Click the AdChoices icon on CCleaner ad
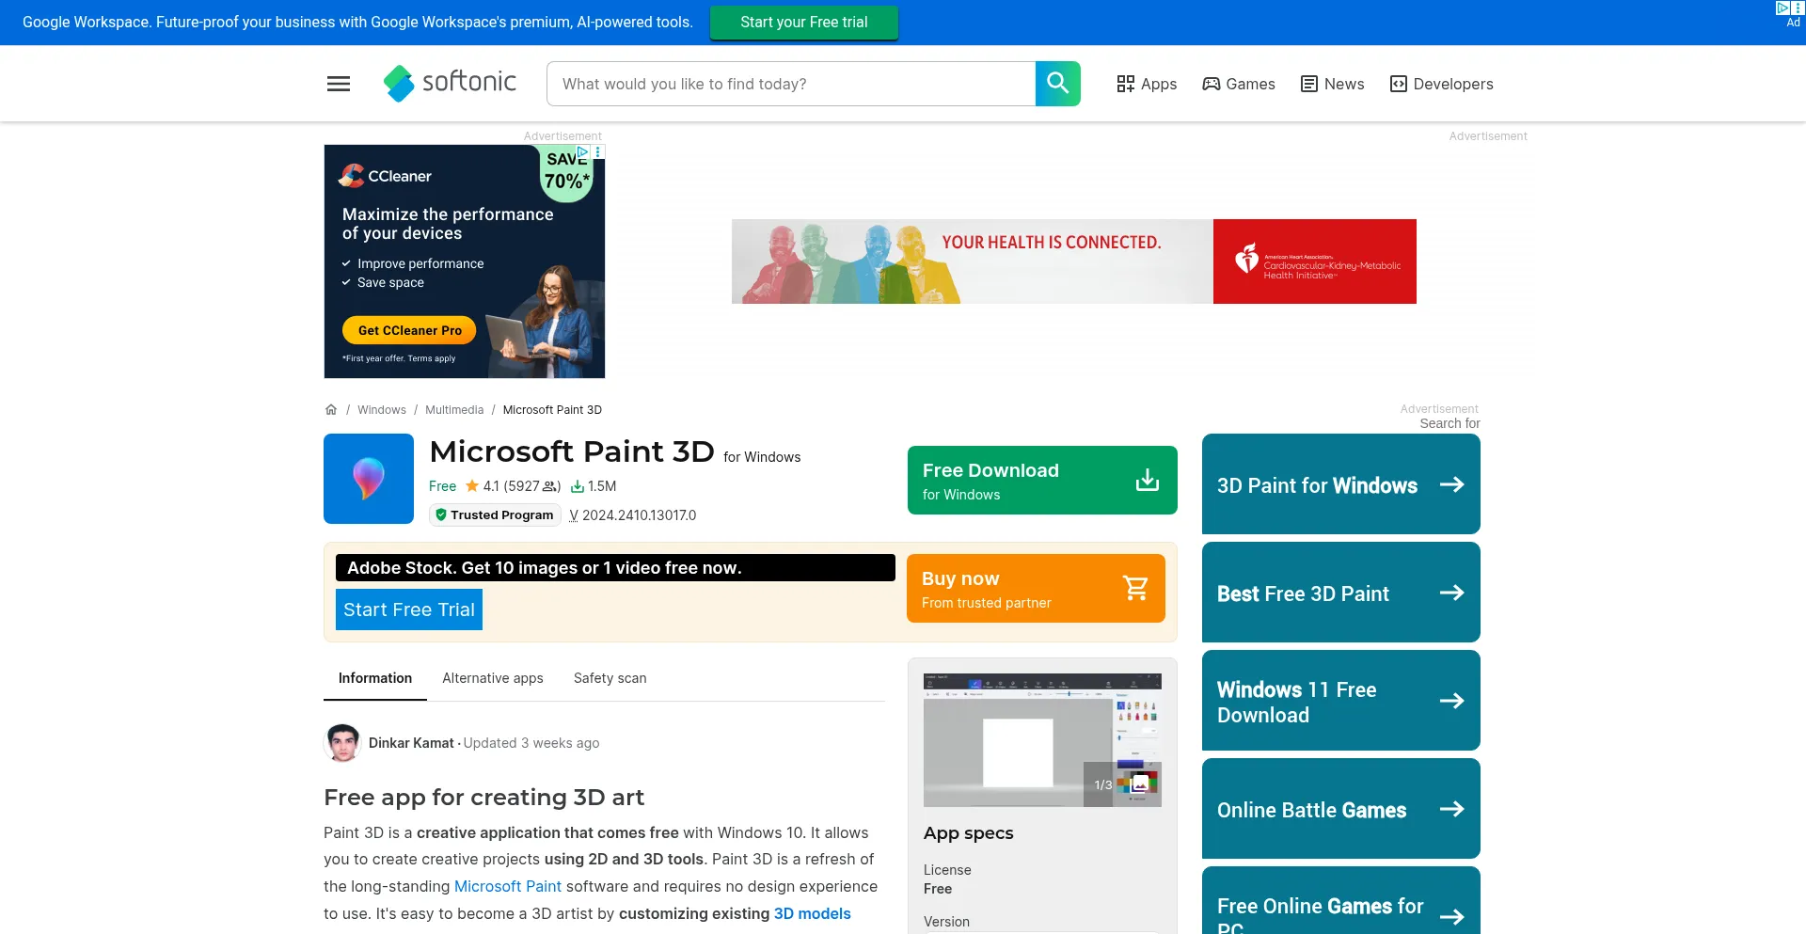Image resolution: width=1806 pixels, height=934 pixels. (583, 151)
